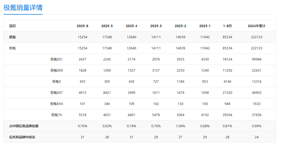Click 极氪X February value 1186
The width and height of the screenshot is (283, 147).
click(x=180, y=82)
